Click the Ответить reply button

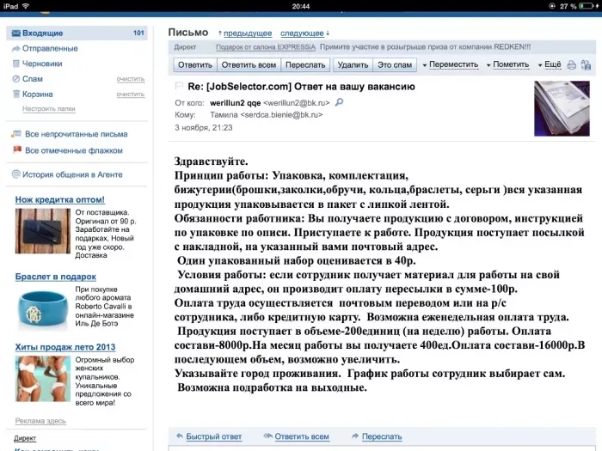point(195,64)
